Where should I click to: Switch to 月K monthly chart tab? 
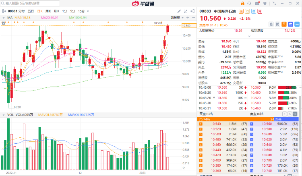pos(56,11)
